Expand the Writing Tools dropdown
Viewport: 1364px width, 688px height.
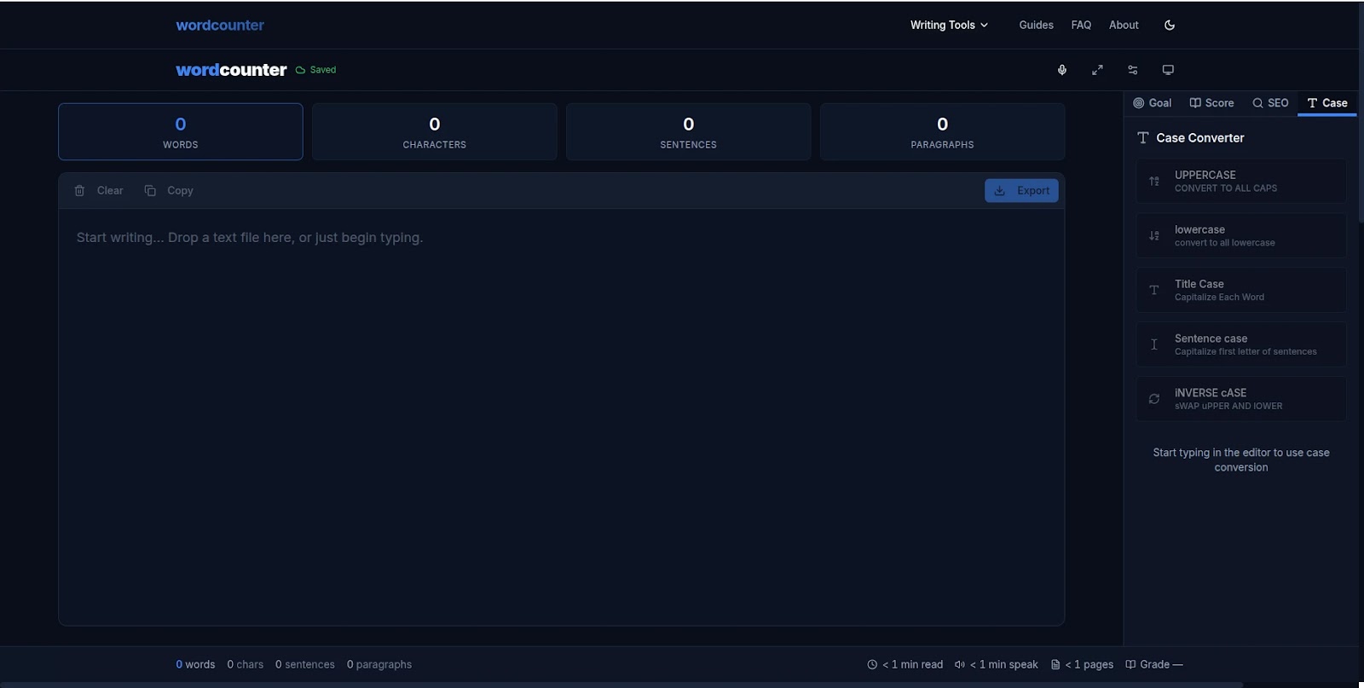pyautogui.click(x=949, y=26)
